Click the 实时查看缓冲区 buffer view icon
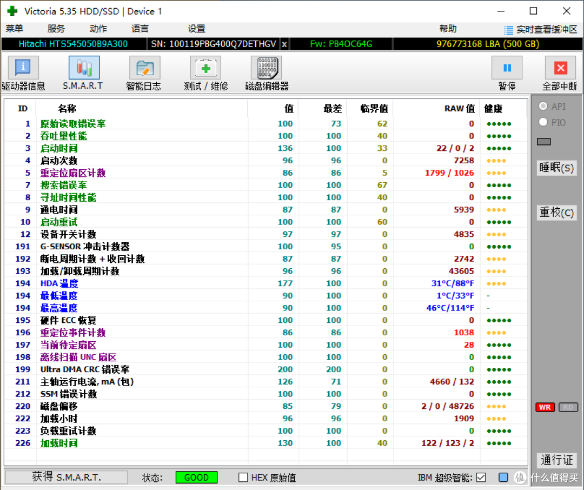The width and height of the screenshot is (584, 490). tap(509, 29)
